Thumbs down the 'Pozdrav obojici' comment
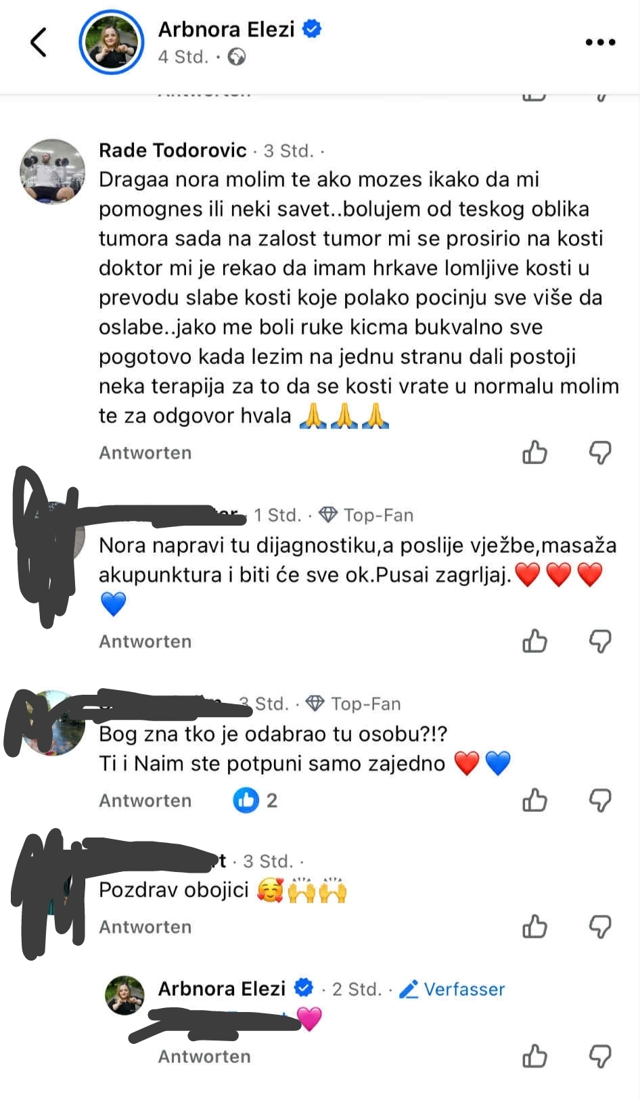 point(600,926)
